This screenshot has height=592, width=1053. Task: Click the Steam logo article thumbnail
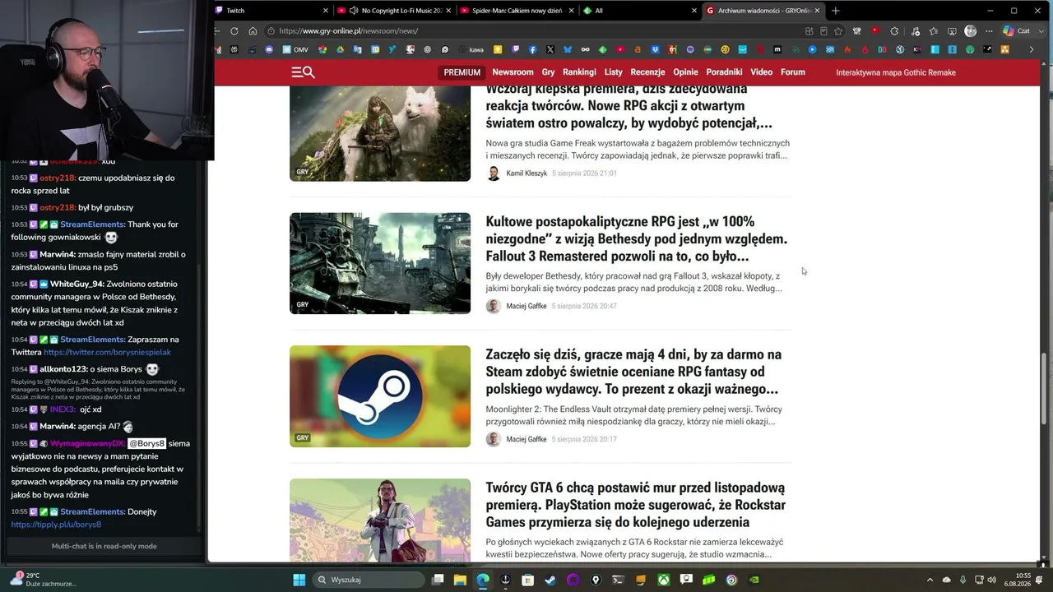380,396
